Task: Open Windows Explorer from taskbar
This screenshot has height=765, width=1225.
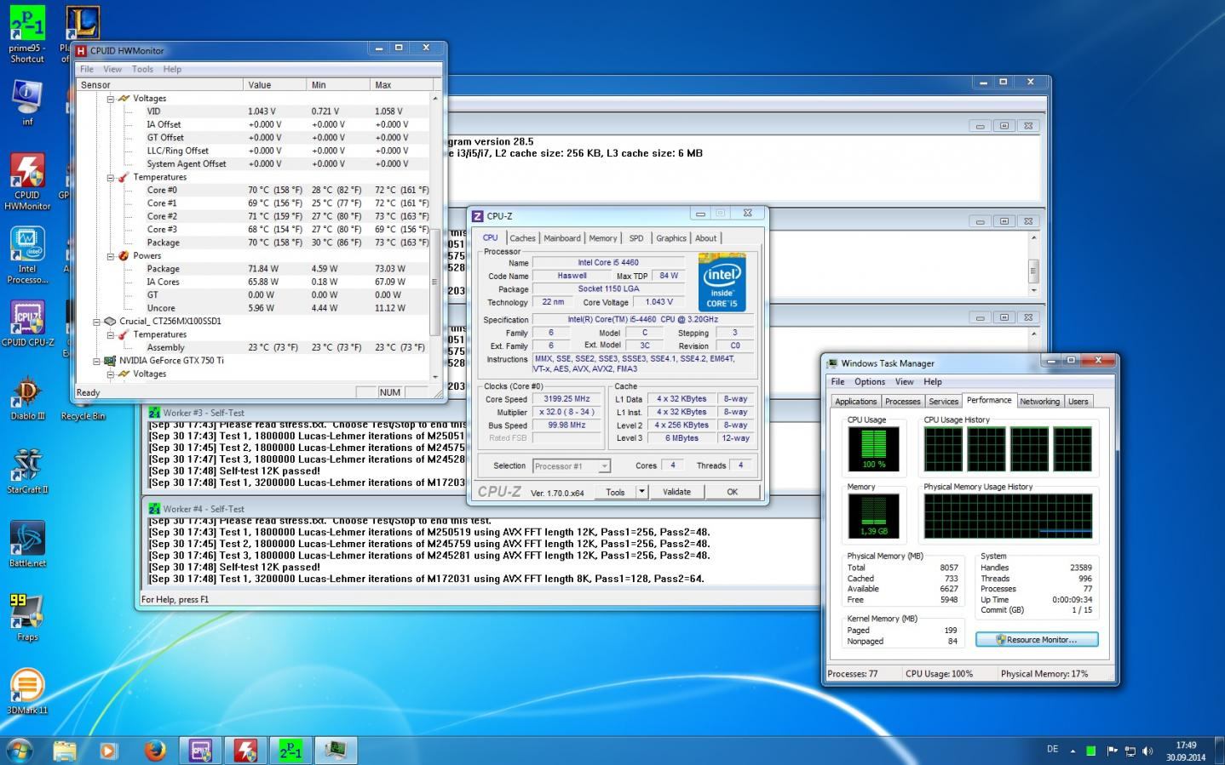Action: [65, 750]
